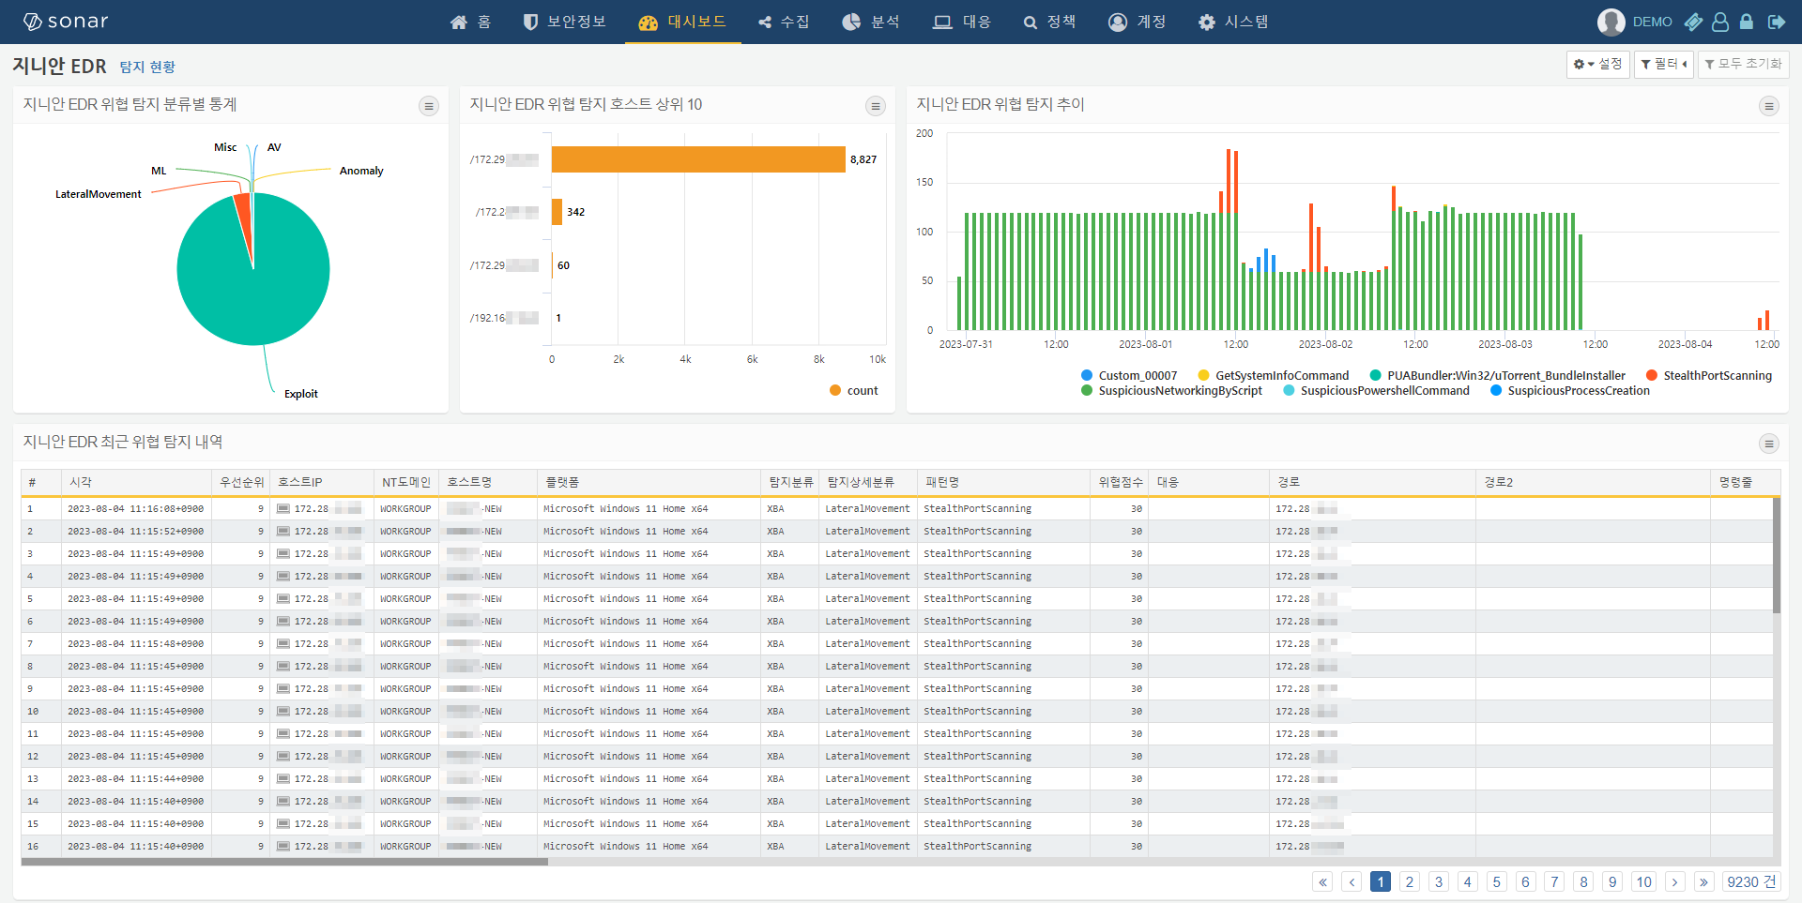Toggle Custom_00007 series in trend legend
1802x903 pixels.
coord(1137,375)
